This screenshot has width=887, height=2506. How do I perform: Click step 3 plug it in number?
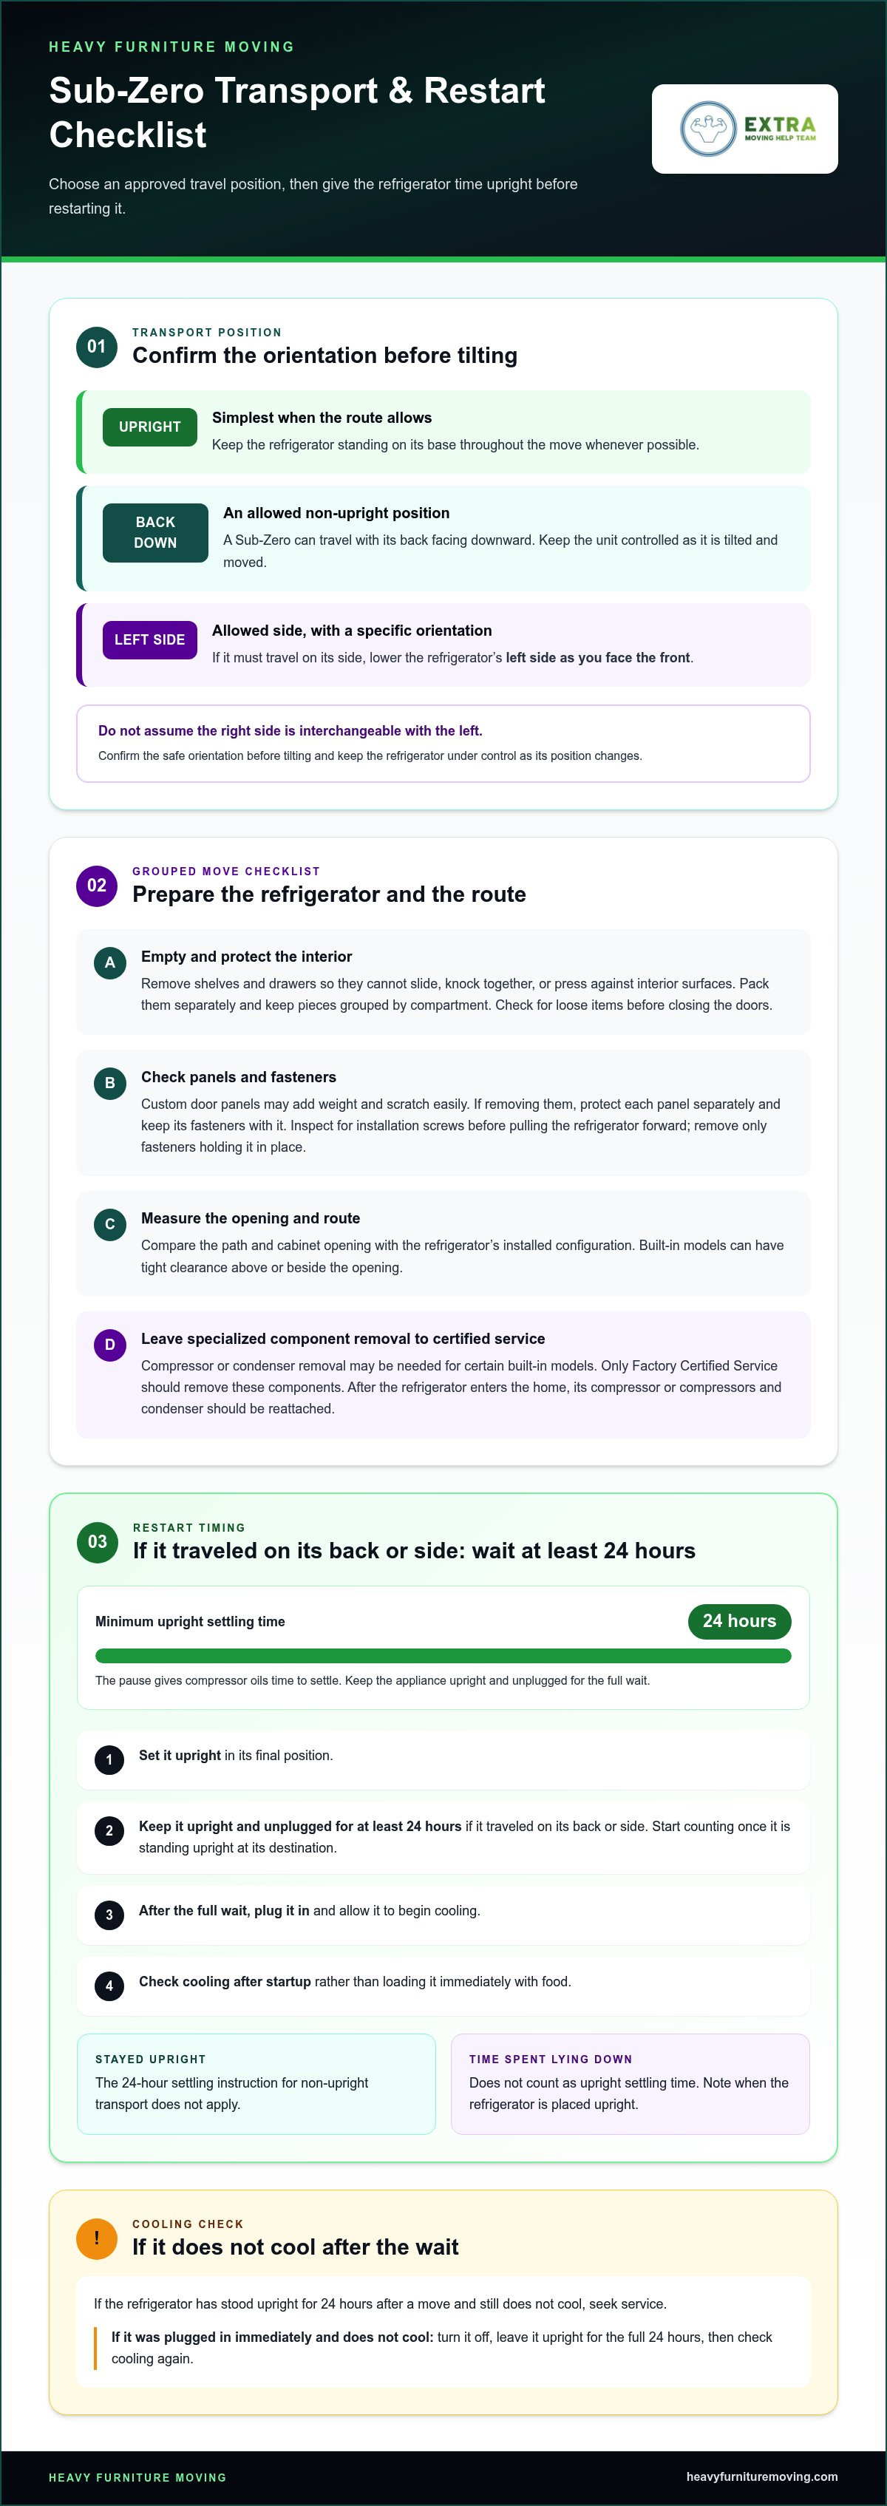[109, 1915]
